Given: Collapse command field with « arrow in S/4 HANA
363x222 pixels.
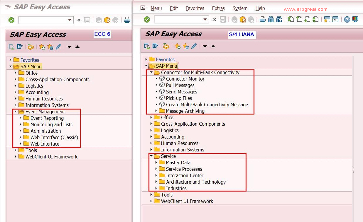Looking at the screenshot, I should point(214,20).
